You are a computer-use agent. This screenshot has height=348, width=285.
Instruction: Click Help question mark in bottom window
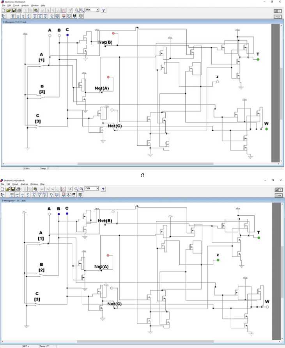click(x=103, y=189)
